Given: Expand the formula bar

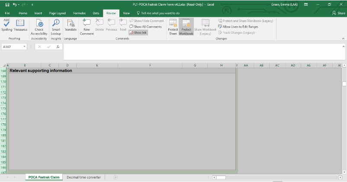Looking at the screenshot, I should (344, 46).
